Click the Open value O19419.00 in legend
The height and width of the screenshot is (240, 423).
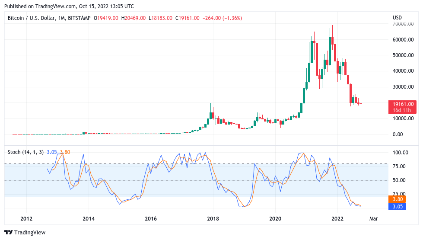coord(106,18)
